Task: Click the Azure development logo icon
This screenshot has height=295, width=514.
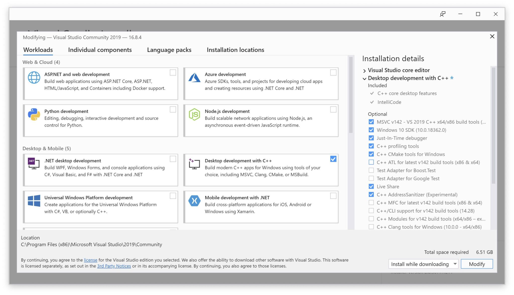Action: click(x=194, y=78)
